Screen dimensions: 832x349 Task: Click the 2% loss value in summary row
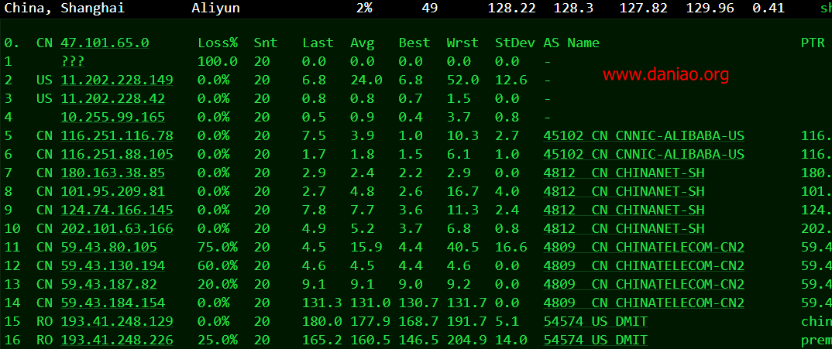click(364, 8)
